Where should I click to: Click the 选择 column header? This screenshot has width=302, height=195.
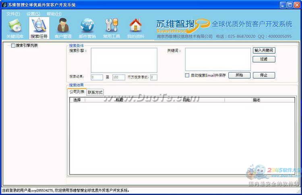pos(77,100)
